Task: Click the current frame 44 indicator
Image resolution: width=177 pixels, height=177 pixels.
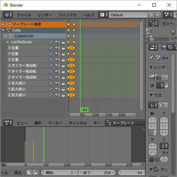Action: click(84, 110)
